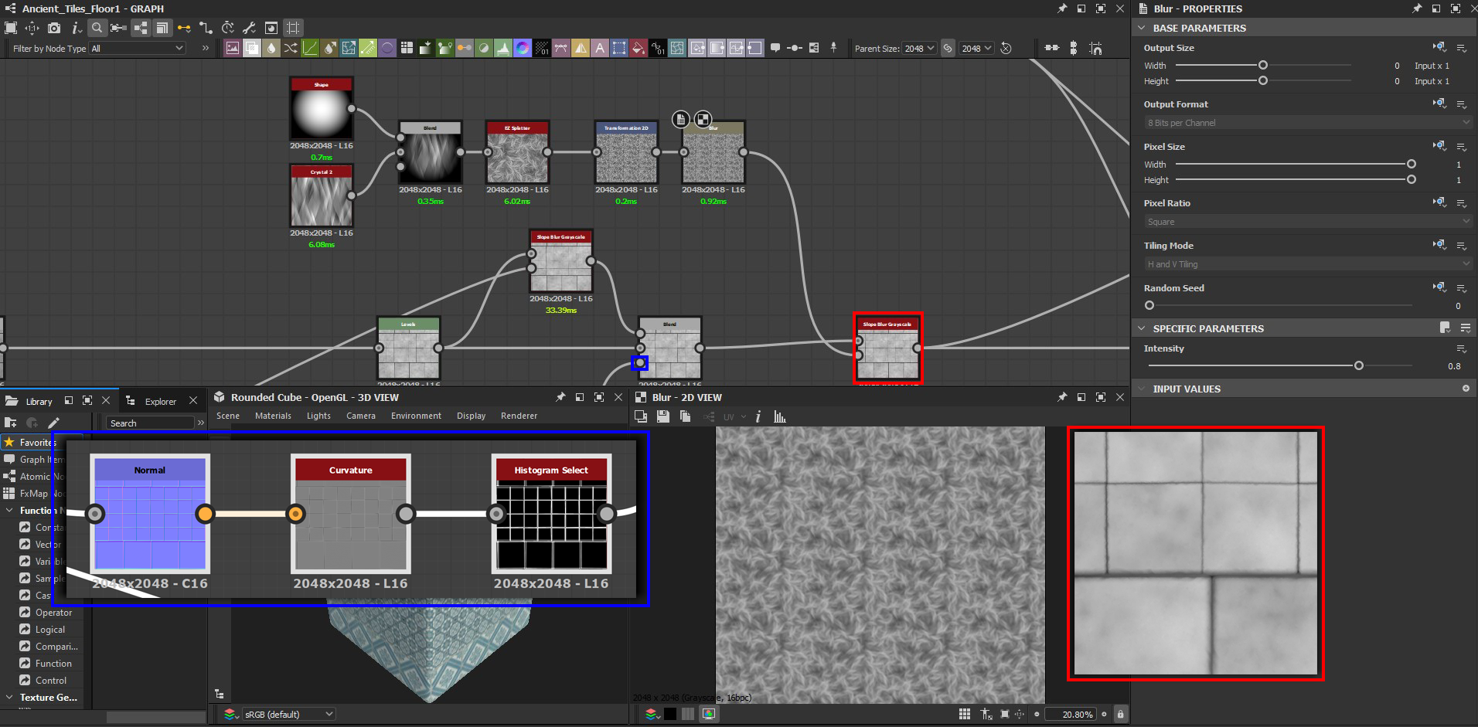
Task: Open the Materials menu in 3D View
Action: tap(273, 416)
